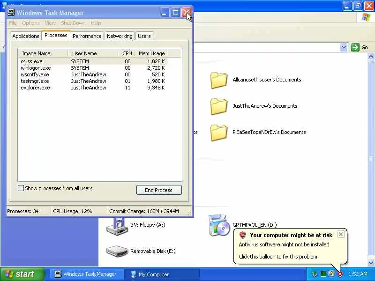Switch to the Users tab
This screenshot has width=375, height=281.
coord(144,36)
